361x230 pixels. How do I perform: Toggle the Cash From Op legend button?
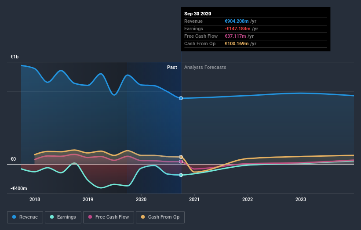[x=160, y=217]
